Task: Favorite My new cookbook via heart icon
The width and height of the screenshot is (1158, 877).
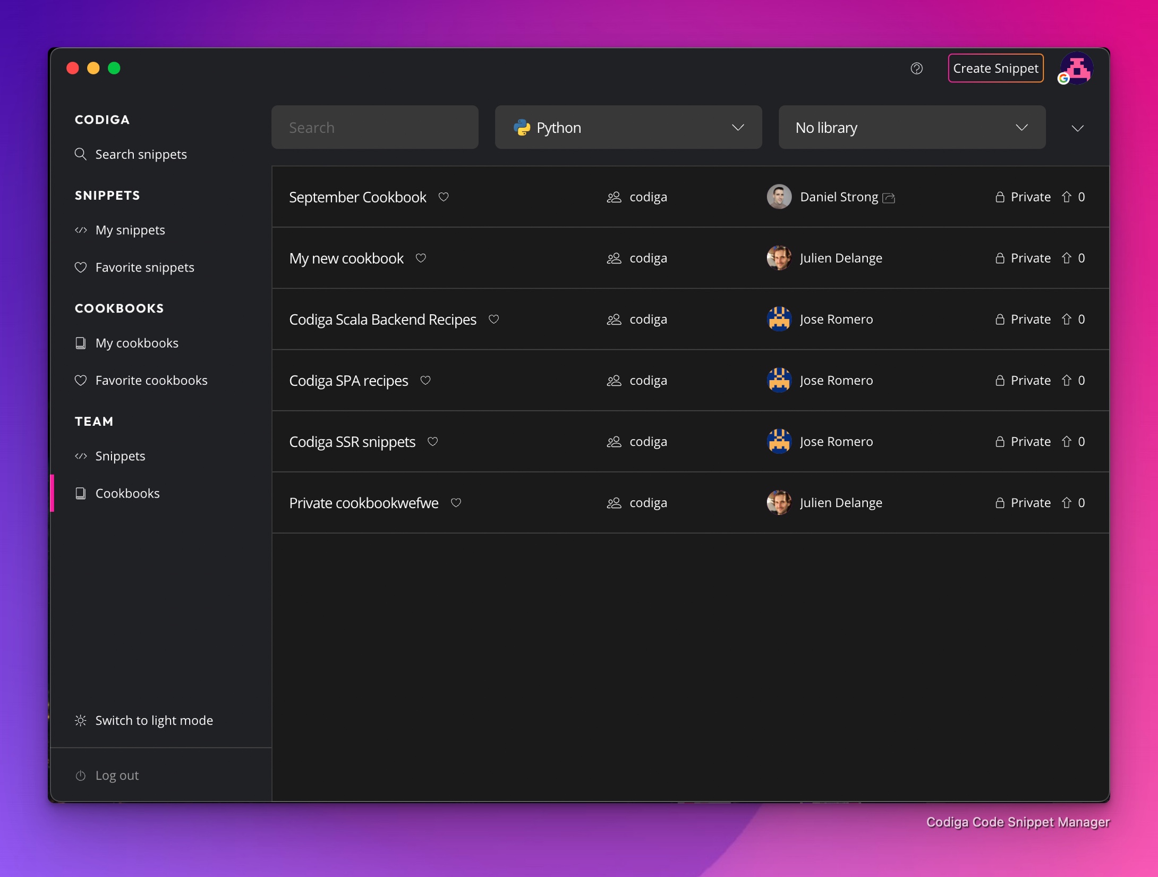Action: (x=421, y=258)
